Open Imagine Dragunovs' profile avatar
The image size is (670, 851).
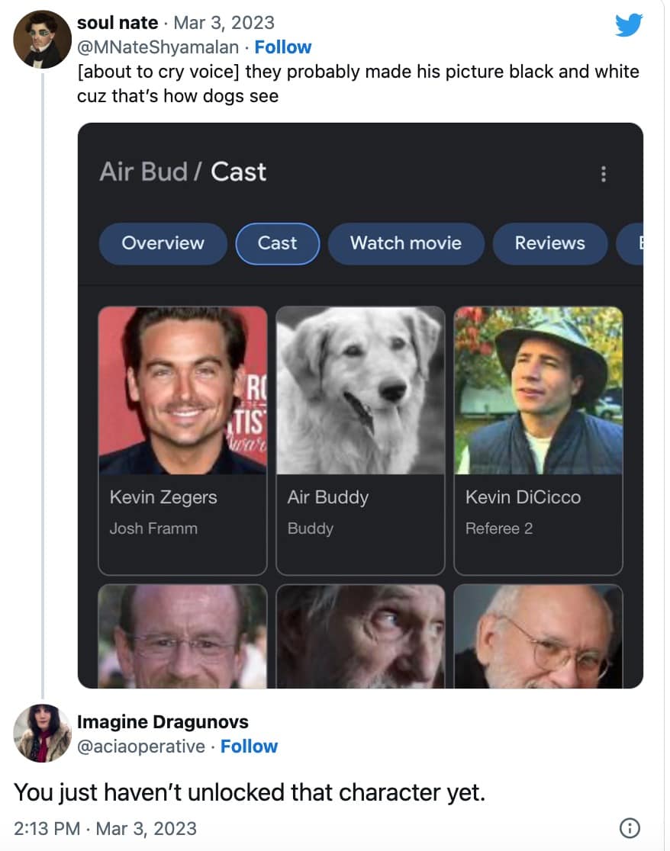point(43,733)
